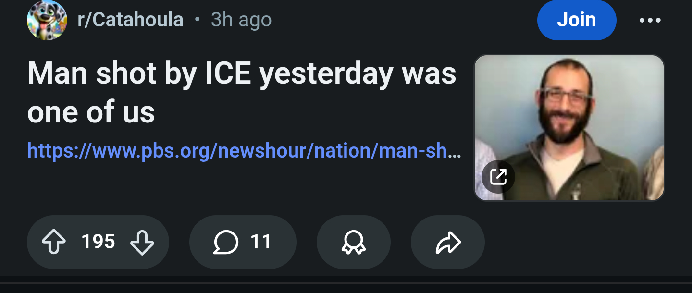This screenshot has width=692, height=293.
Task: Tap the downvote arrow on the post
Action: click(142, 242)
